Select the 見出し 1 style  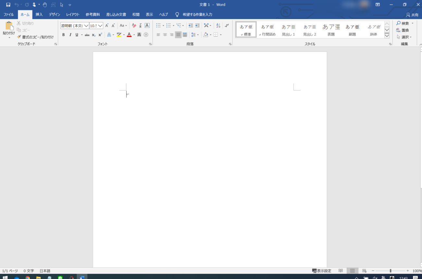[288, 30]
